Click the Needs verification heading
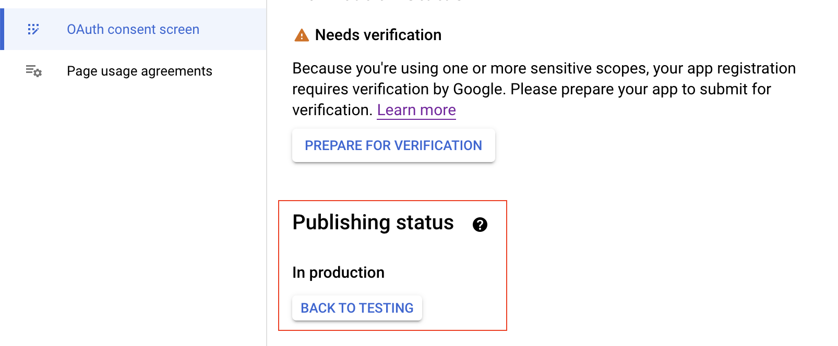The height and width of the screenshot is (346, 838). [x=378, y=35]
